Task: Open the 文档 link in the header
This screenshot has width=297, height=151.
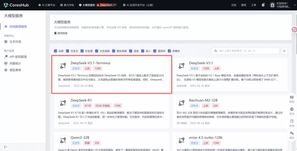Action: [234, 5]
